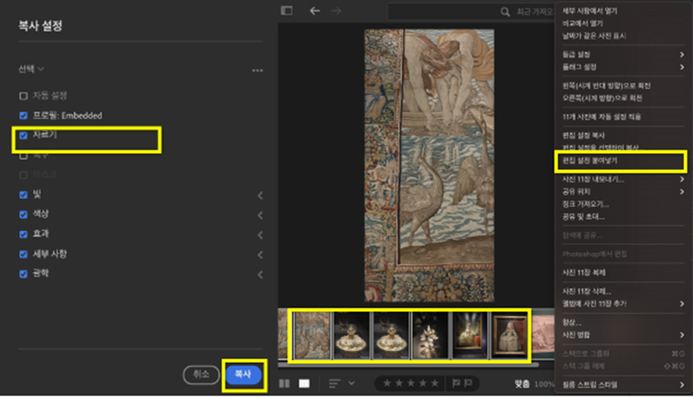The width and height of the screenshot is (693, 397).
Task: Click the 맞춤 zoom fit button
Action: coord(522,384)
